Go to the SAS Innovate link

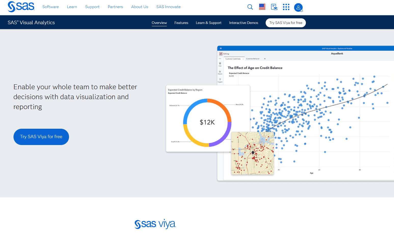pos(168,7)
